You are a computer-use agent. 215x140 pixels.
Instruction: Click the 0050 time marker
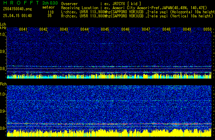[x=207, y=29]
